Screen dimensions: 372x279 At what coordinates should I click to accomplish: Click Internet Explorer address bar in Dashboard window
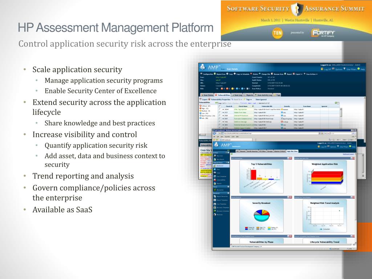[x=271, y=133]
